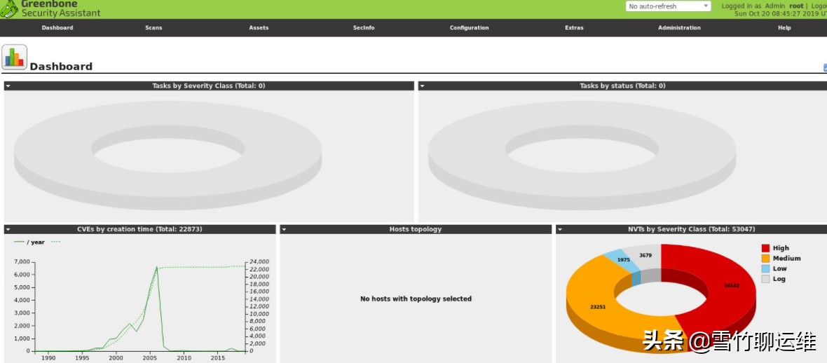Click the red High legend swatch

(765, 248)
